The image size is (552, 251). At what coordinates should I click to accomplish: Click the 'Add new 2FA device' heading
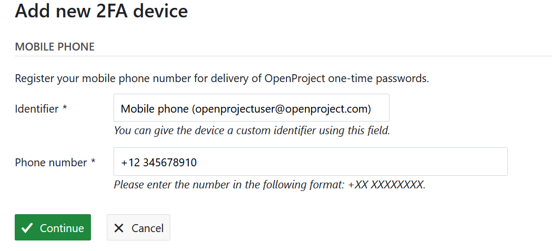(101, 11)
